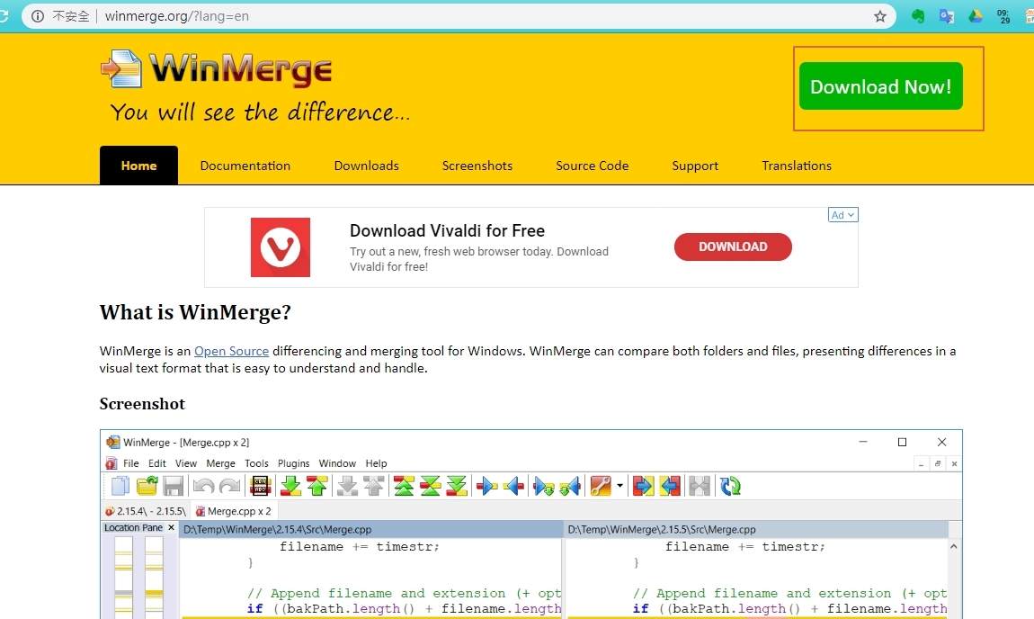This screenshot has height=619, width=1034.
Task: Go to the Documentation section
Action: 245,166
